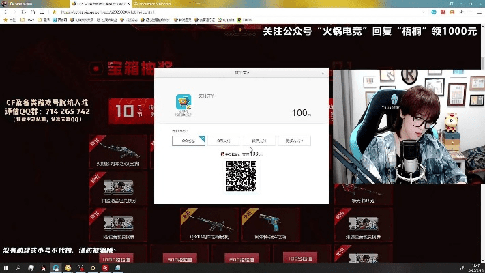Open the first yellow bookmarks folder

pos(27,20)
